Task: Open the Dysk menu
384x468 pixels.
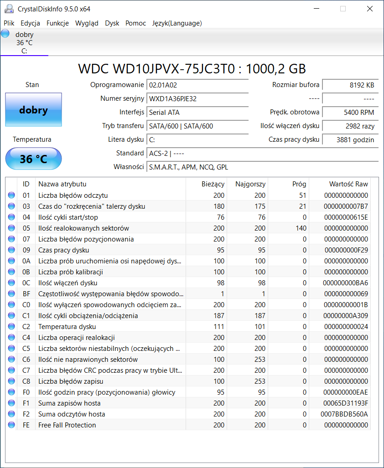Action: click(112, 23)
